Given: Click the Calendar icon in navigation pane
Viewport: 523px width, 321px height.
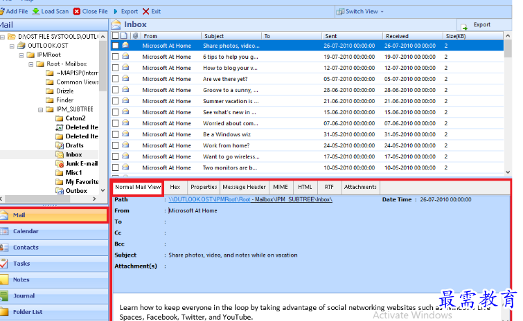Looking at the screenshot, I should tap(4, 231).
